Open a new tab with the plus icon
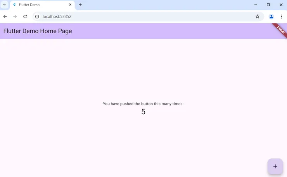Image resolution: width=287 pixels, height=177 pixels. 80,5
